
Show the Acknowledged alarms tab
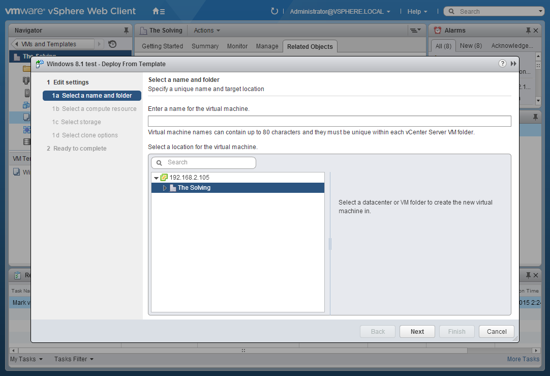point(512,46)
